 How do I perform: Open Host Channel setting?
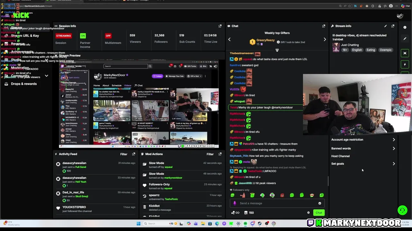point(341,156)
